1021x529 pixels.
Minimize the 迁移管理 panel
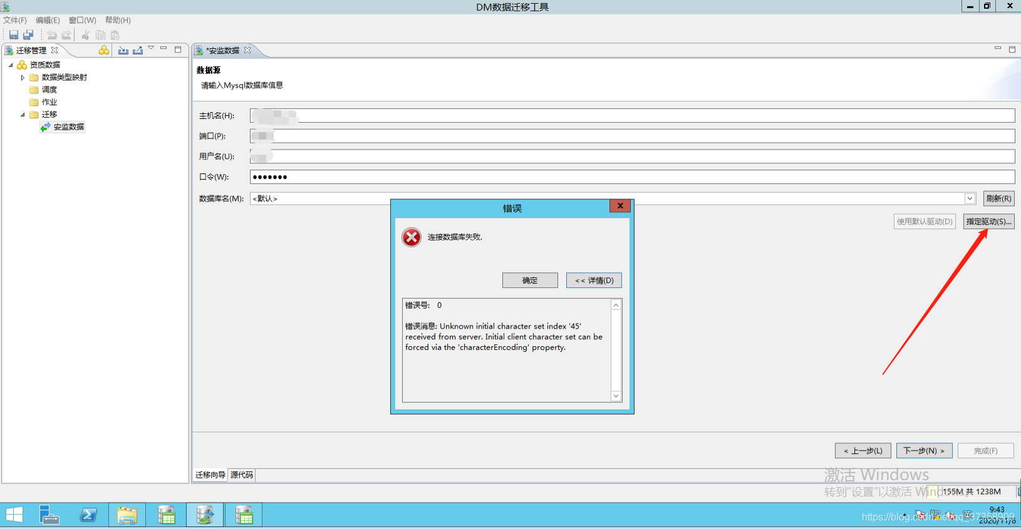(x=163, y=48)
